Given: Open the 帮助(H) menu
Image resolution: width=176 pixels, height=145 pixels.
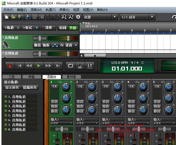Looking at the screenshot, I should tap(102, 10).
